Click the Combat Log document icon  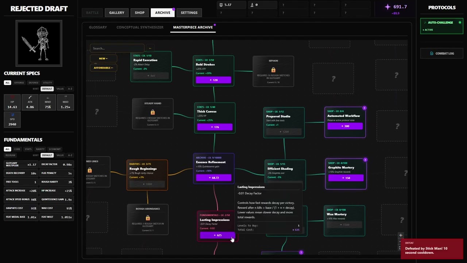click(432, 53)
